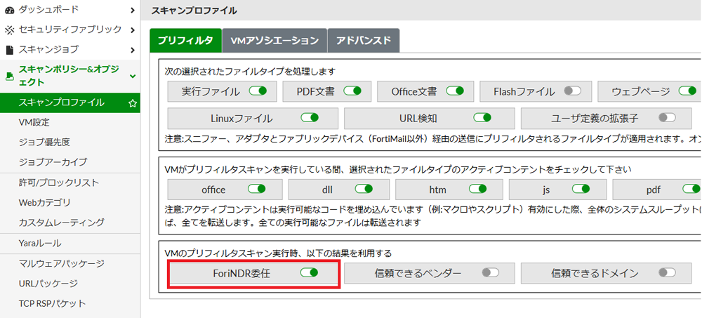Click the 次の選択されたファイルタイプを処理します heading
The height and width of the screenshot is (318, 702).
tap(251, 71)
